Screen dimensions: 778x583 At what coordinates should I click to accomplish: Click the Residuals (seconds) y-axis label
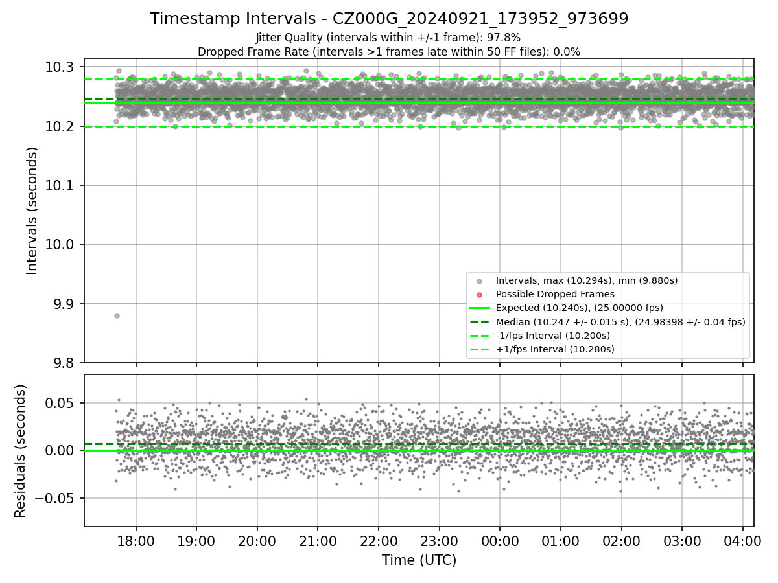point(21,451)
